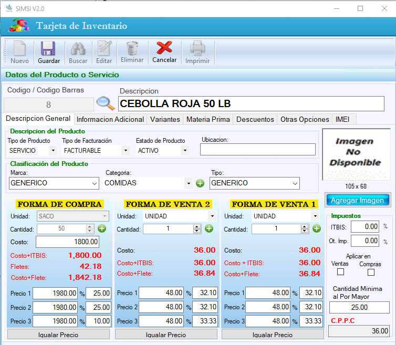The height and width of the screenshot is (345, 396).
Task: Adjust Cantidad spinner in Forma de Venta 2
Action: (x=197, y=229)
